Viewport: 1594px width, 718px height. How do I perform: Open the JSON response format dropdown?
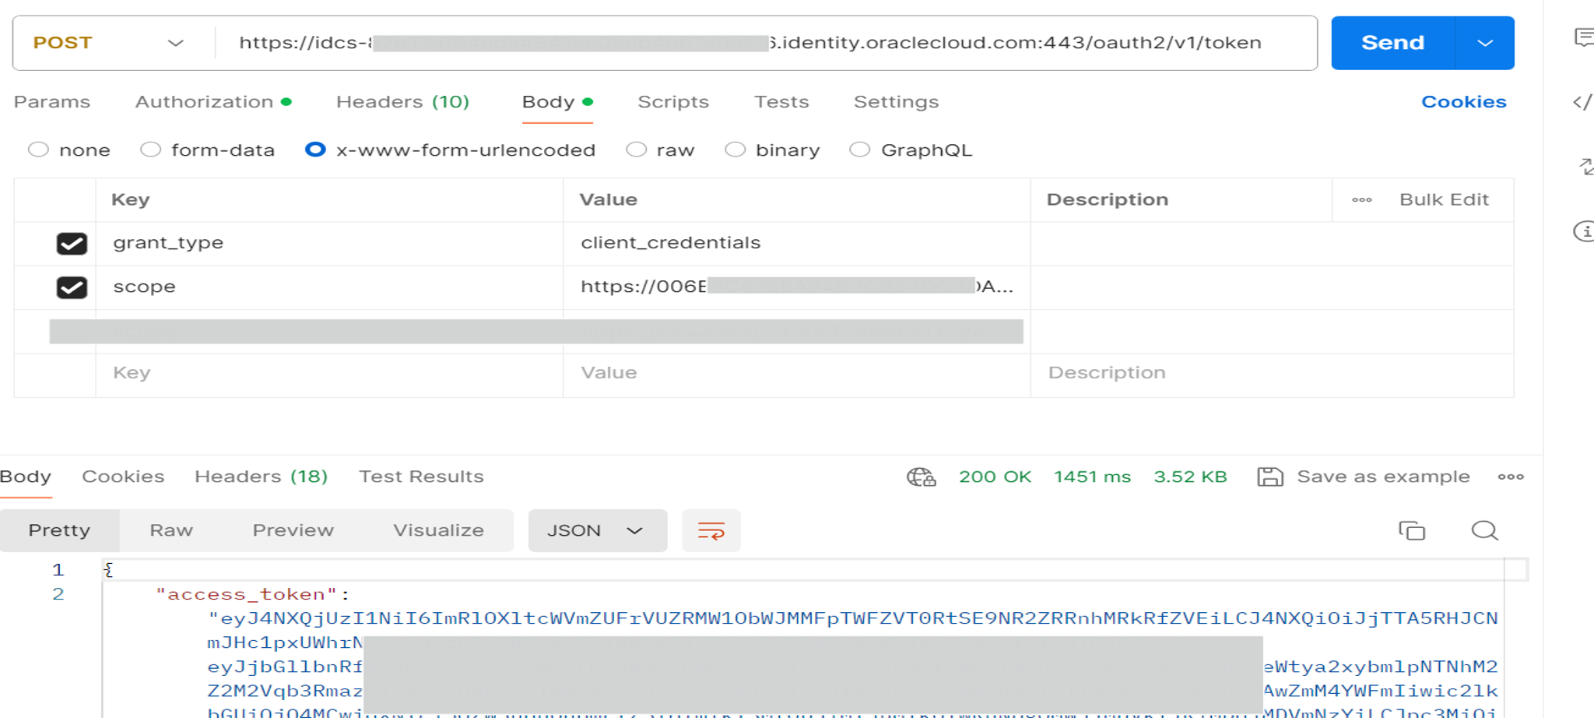point(597,530)
